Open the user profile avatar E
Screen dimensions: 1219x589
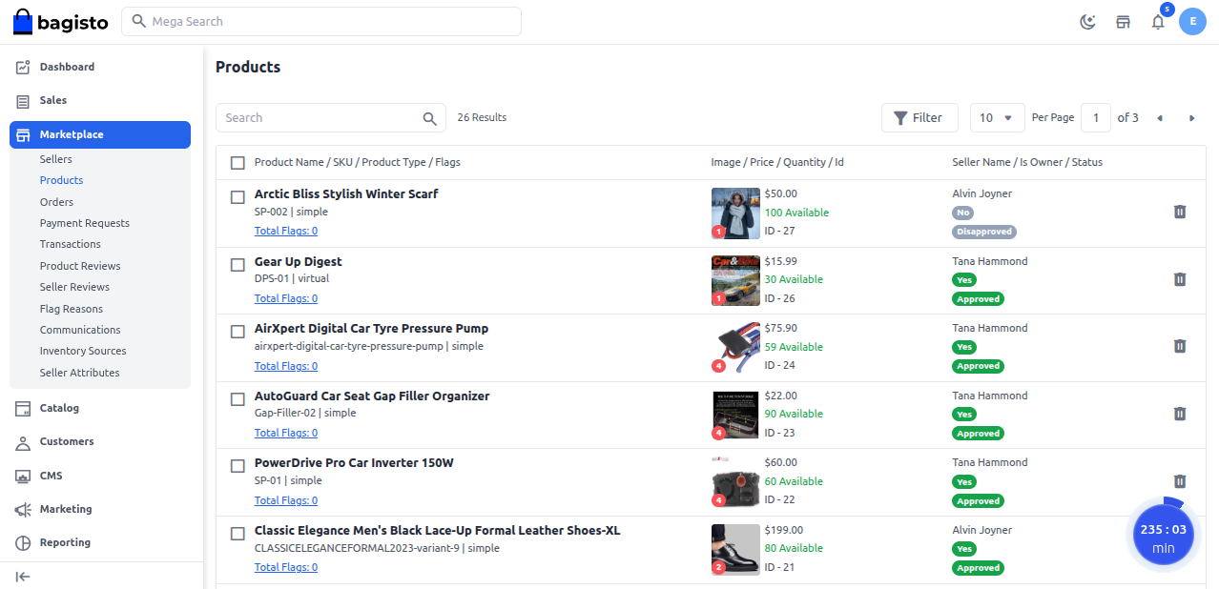click(1192, 22)
